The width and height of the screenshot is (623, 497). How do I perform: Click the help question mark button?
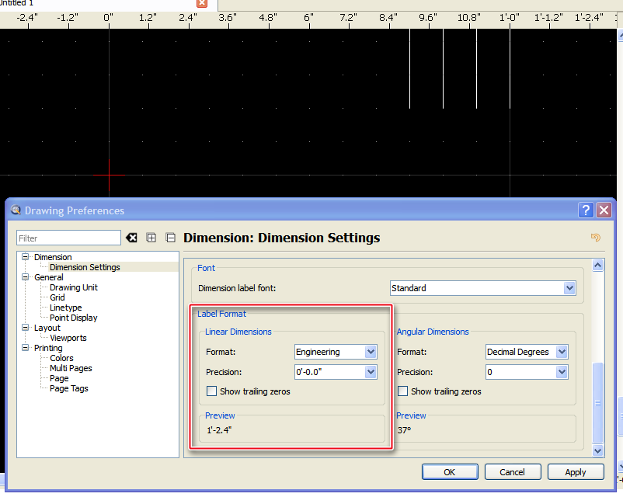point(586,210)
